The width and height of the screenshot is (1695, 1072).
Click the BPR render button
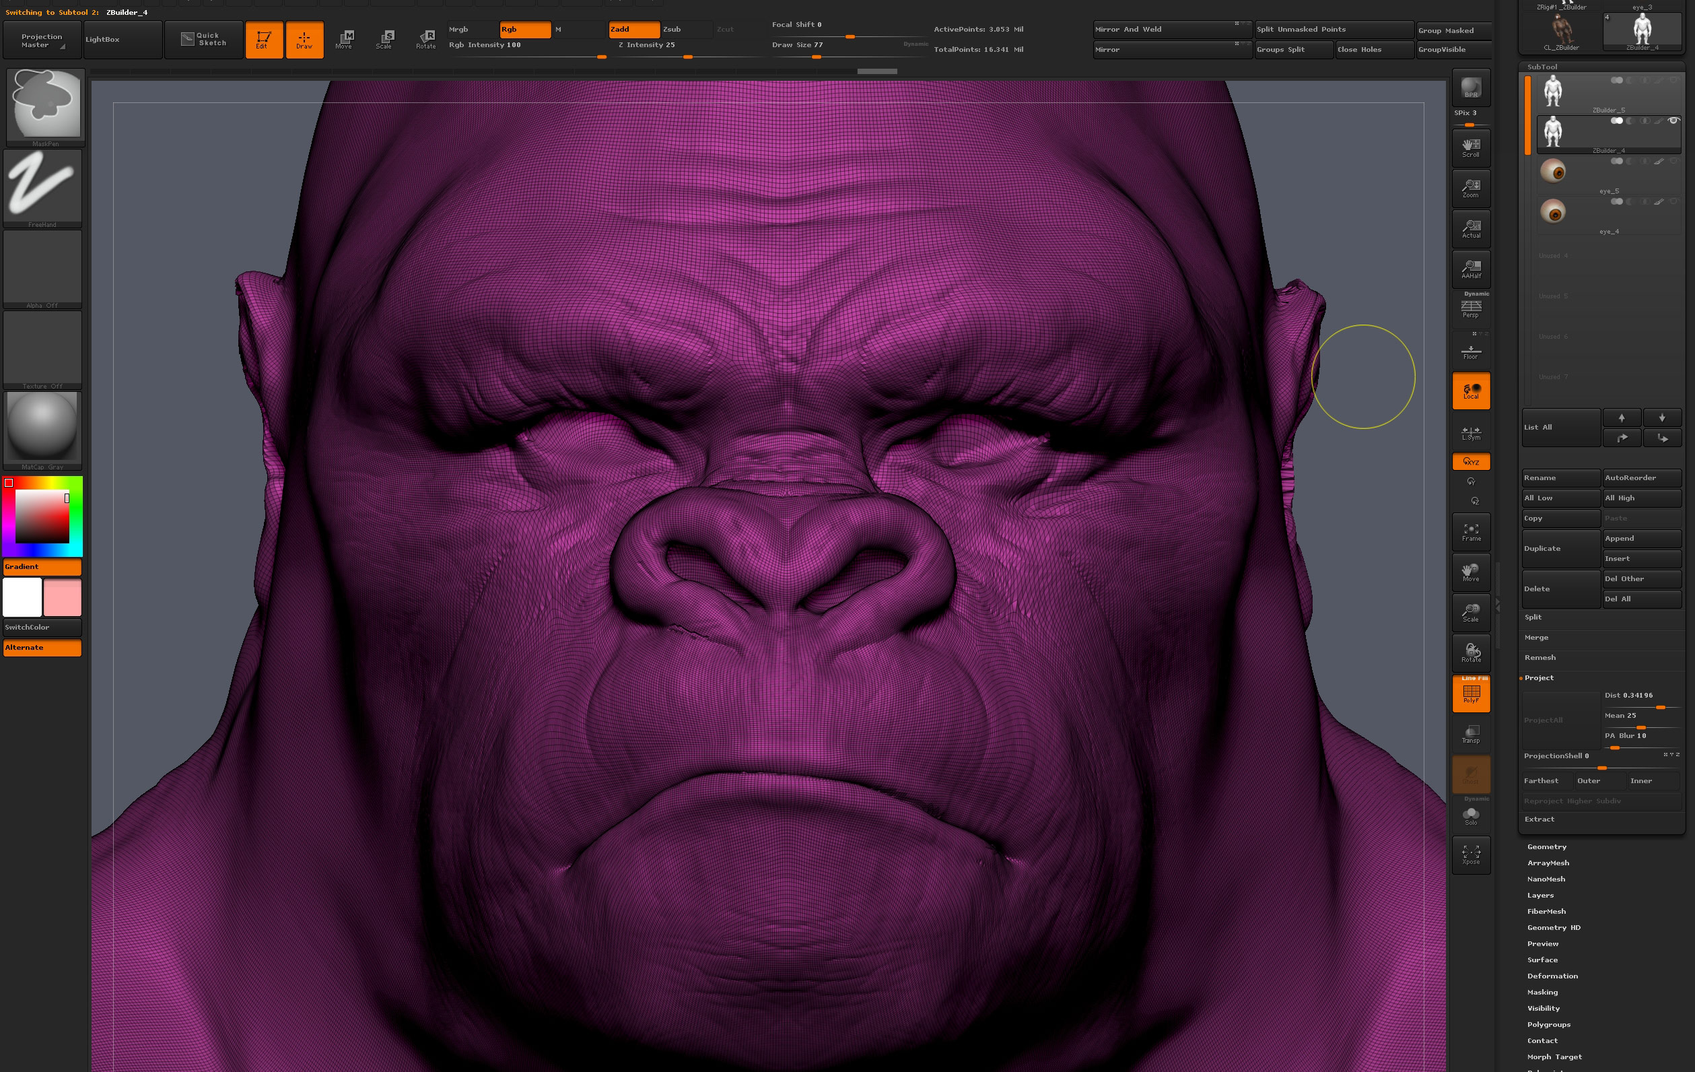tap(1471, 88)
